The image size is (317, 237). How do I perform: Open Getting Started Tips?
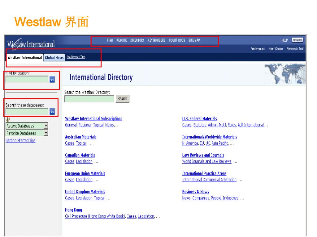20,140
